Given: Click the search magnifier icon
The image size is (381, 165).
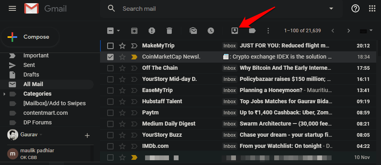Looking at the screenshot, I should [111, 8].
